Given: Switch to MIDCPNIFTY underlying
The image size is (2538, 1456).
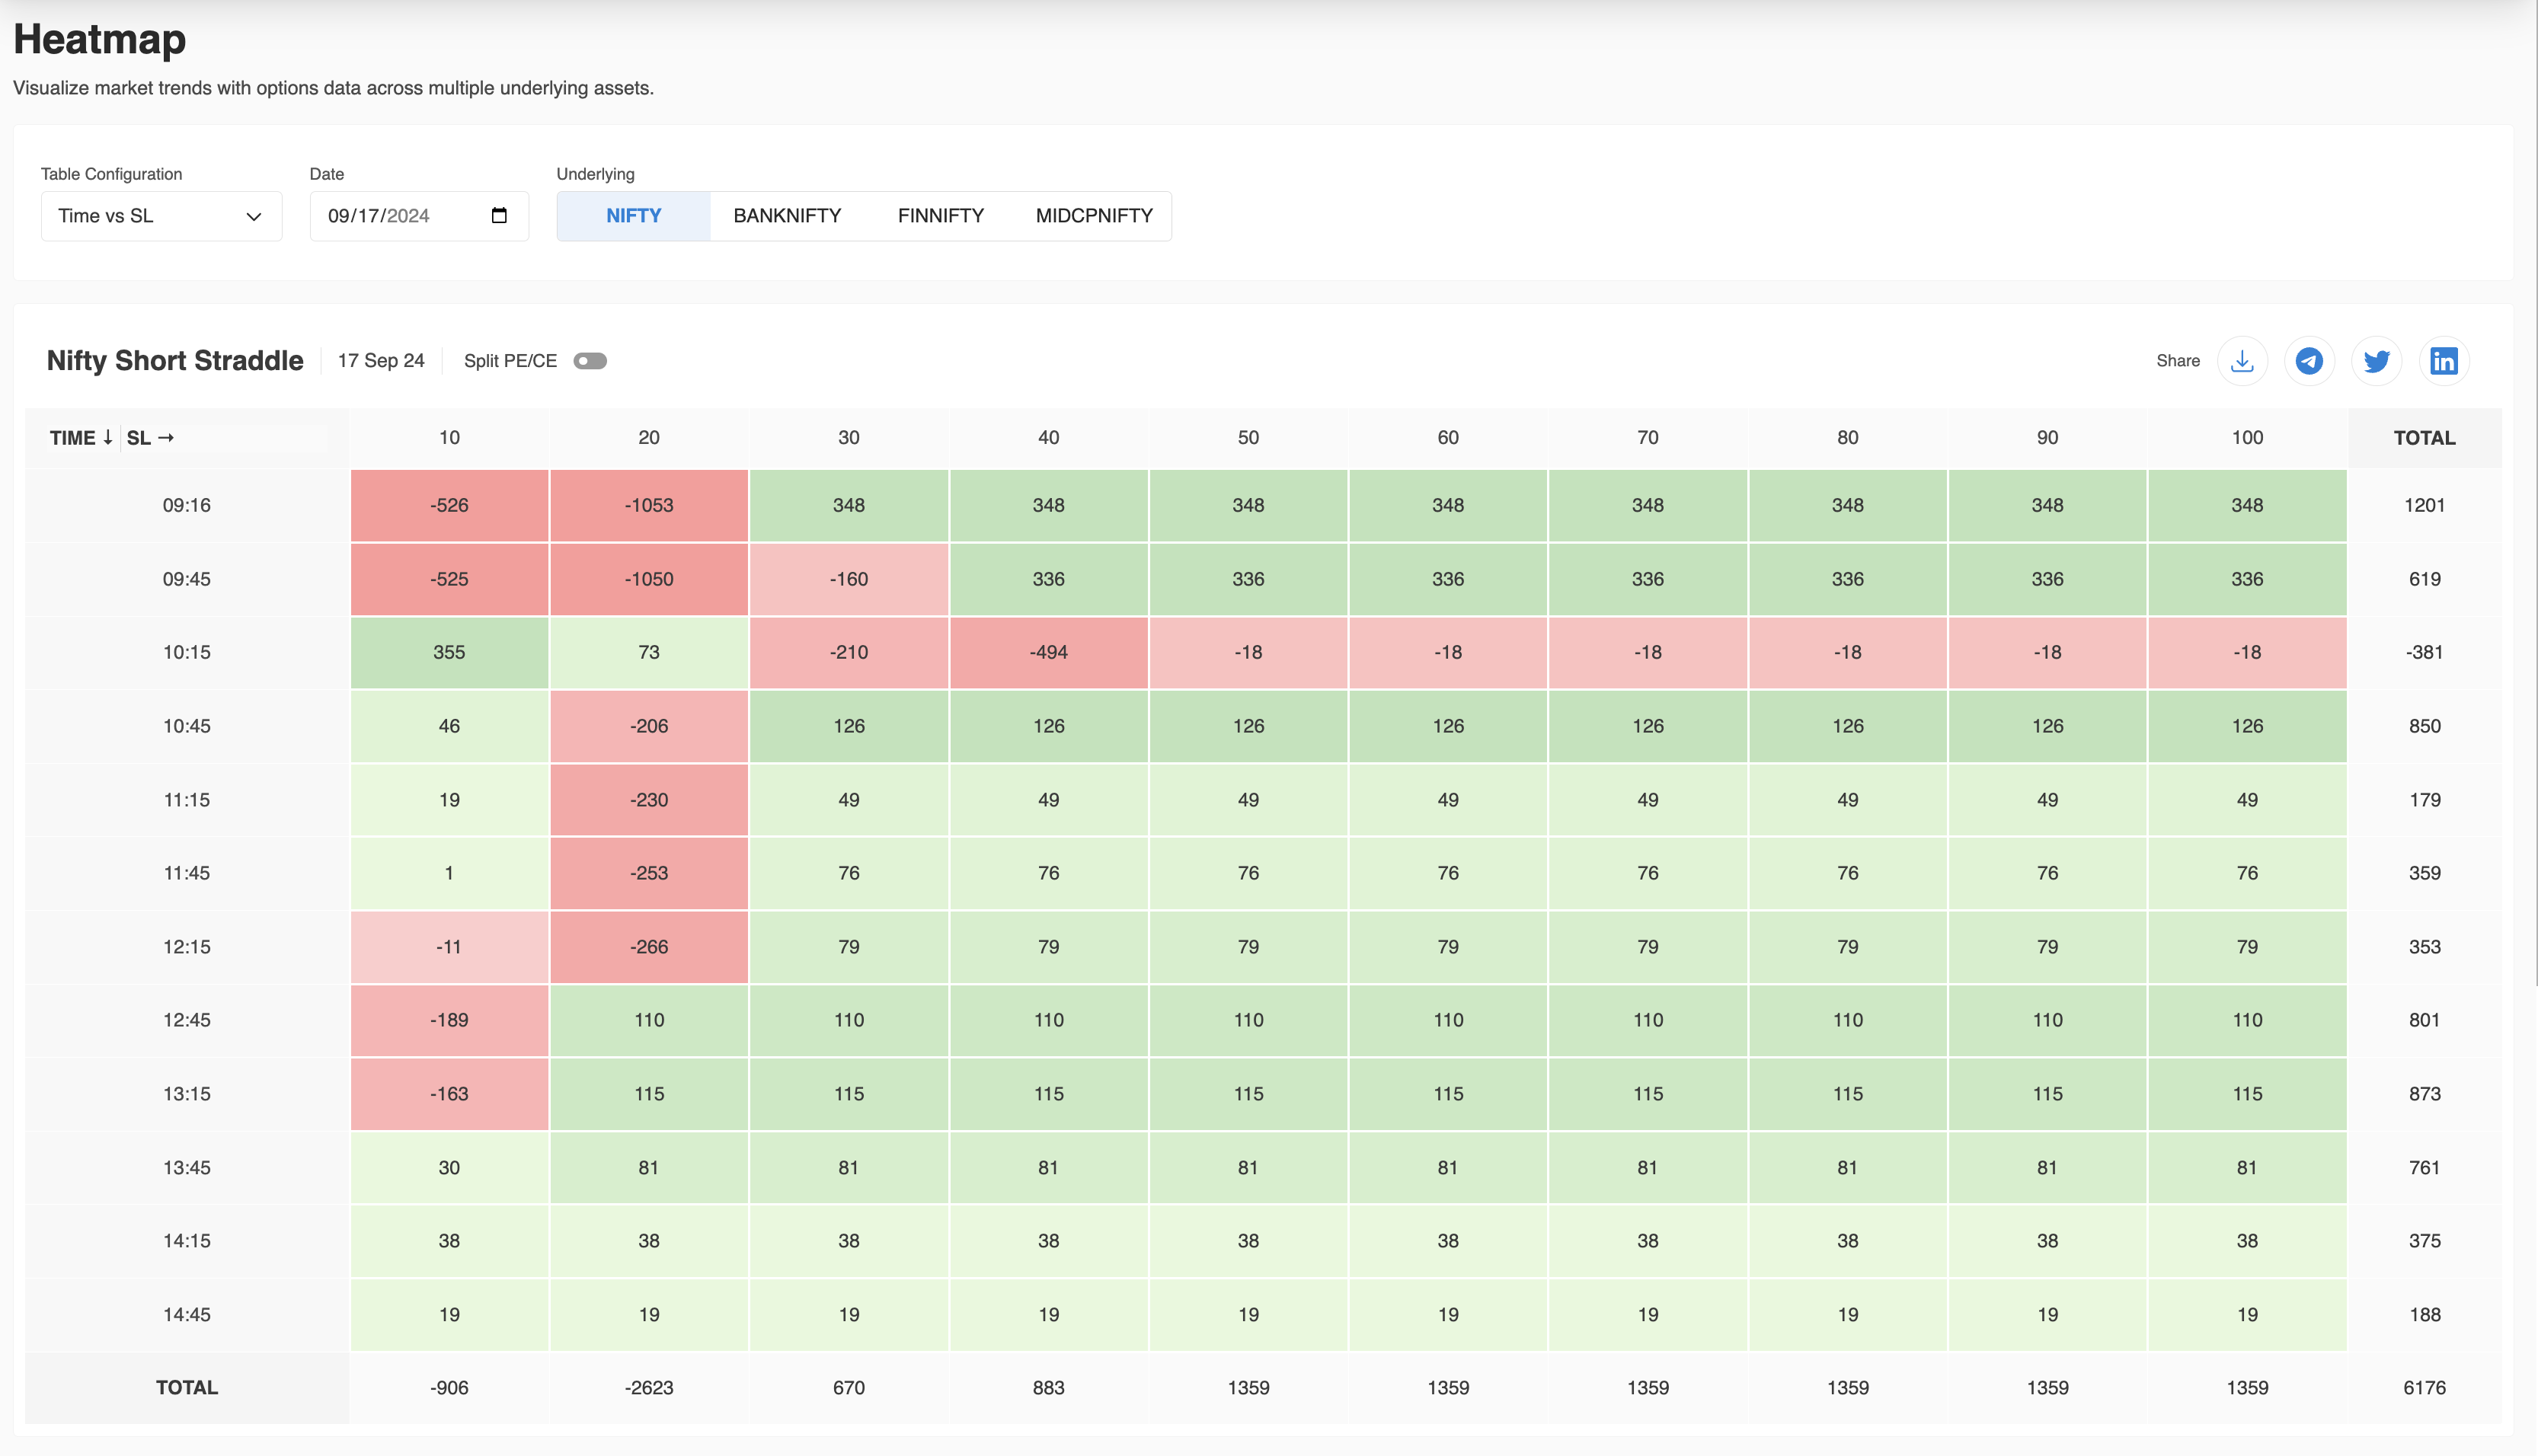Looking at the screenshot, I should [1094, 216].
